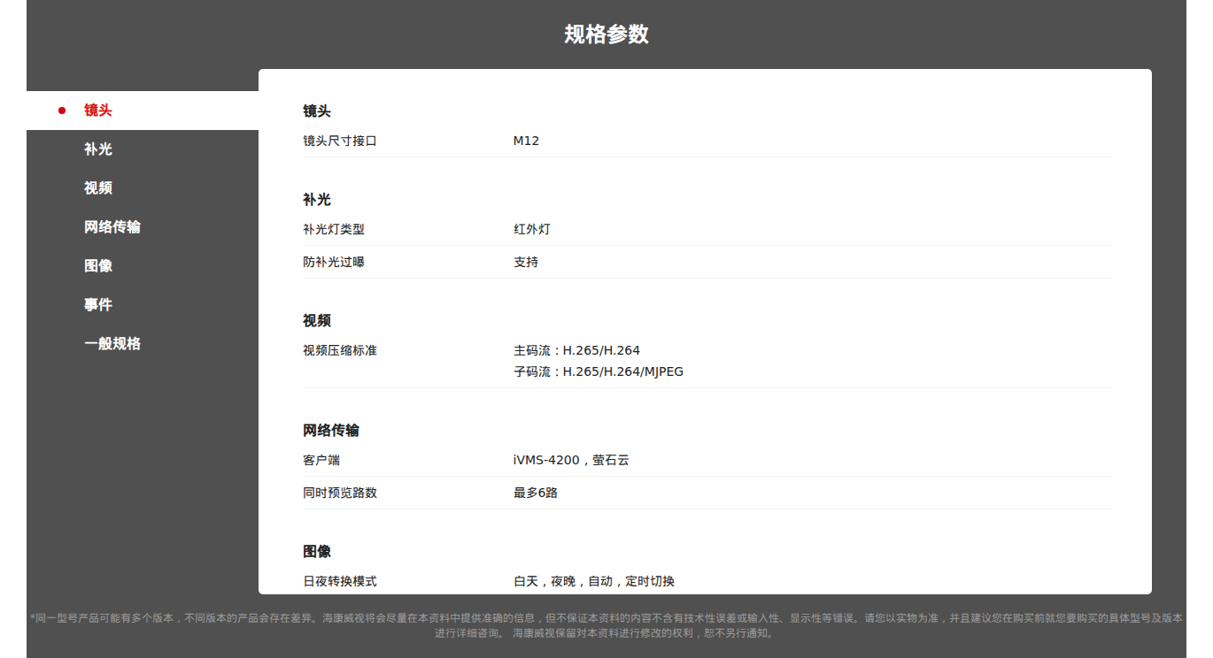The width and height of the screenshot is (1213, 658).
Task: Click the 补光 heading in the panel
Action: pos(317,200)
